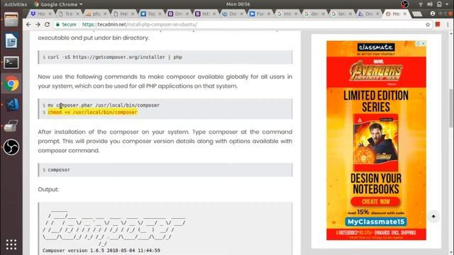Open Visual Studio Code from the dock

(13, 105)
